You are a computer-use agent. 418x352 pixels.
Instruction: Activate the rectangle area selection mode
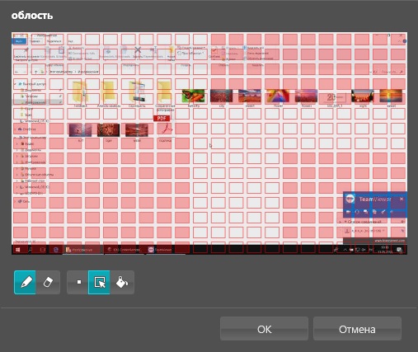pyautogui.click(x=99, y=282)
